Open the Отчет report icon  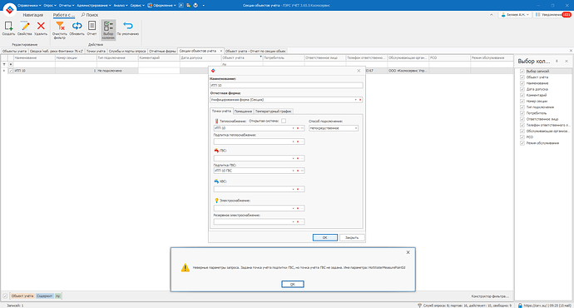tap(92, 26)
